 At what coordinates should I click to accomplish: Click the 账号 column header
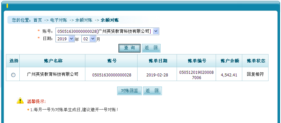111,61
